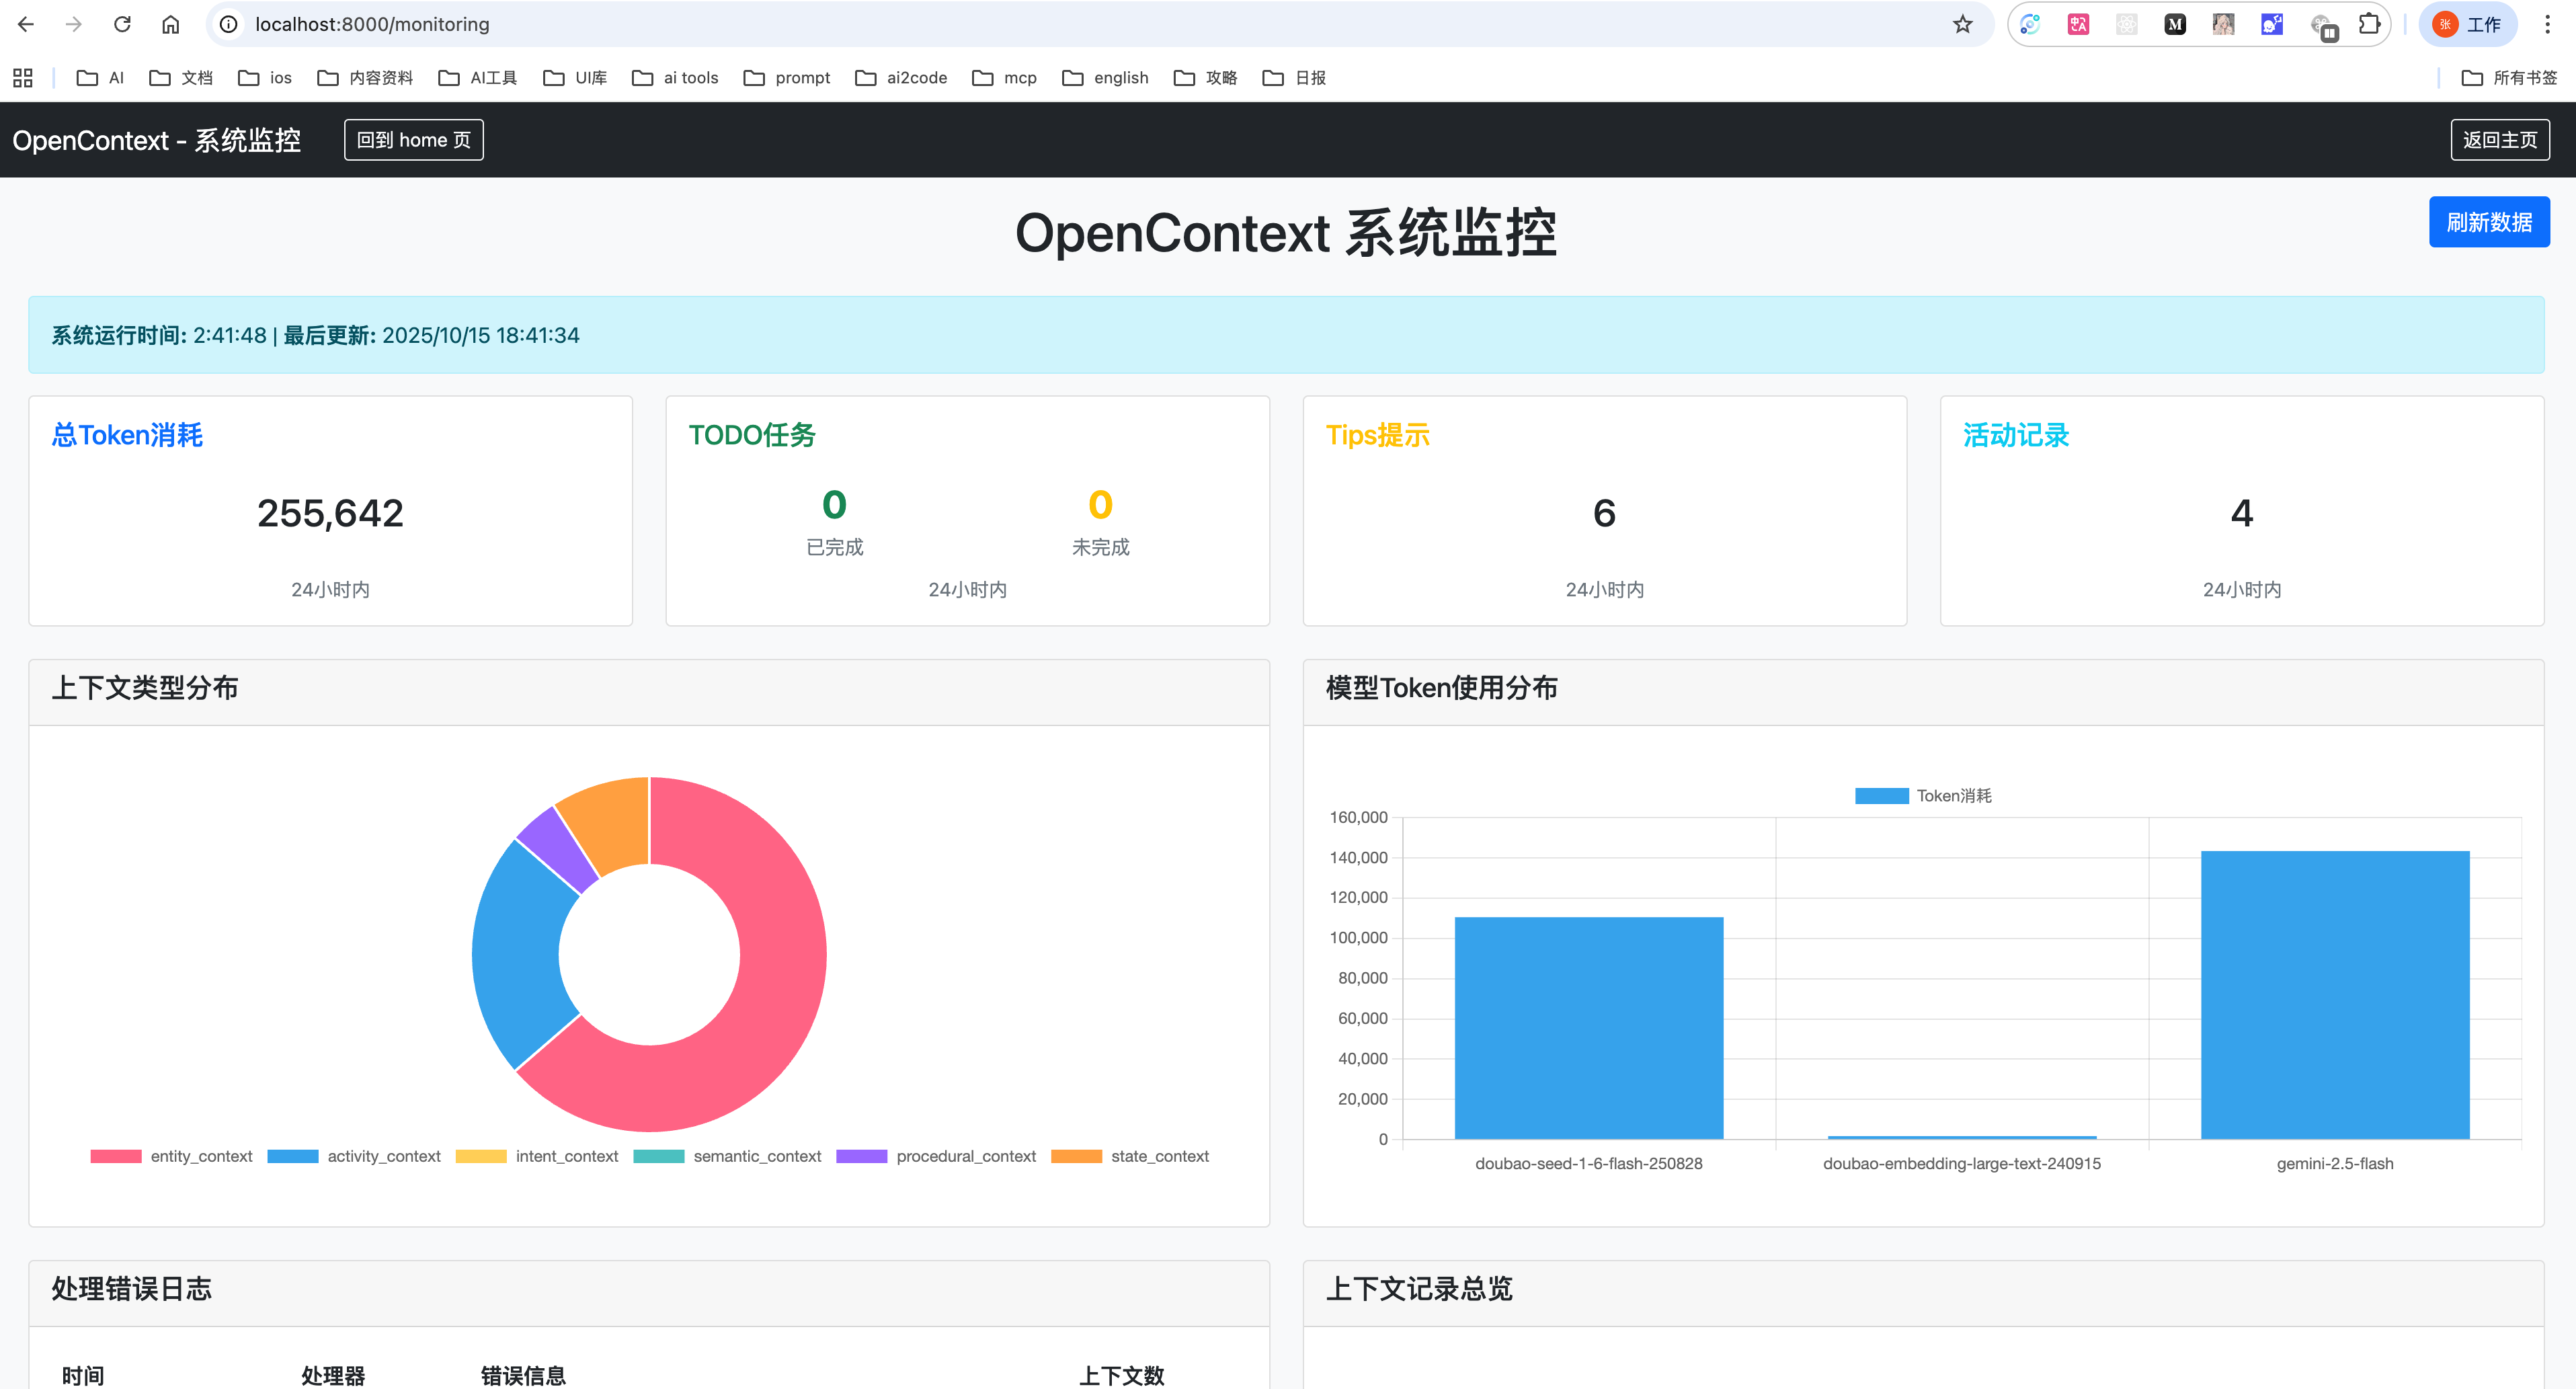2576x1389 pixels.
Task: Open the Medium 'M' extension icon
Action: pos(2175,24)
